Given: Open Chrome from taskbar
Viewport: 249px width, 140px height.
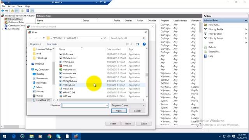Looking at the screenshot, I should point(49,136).
